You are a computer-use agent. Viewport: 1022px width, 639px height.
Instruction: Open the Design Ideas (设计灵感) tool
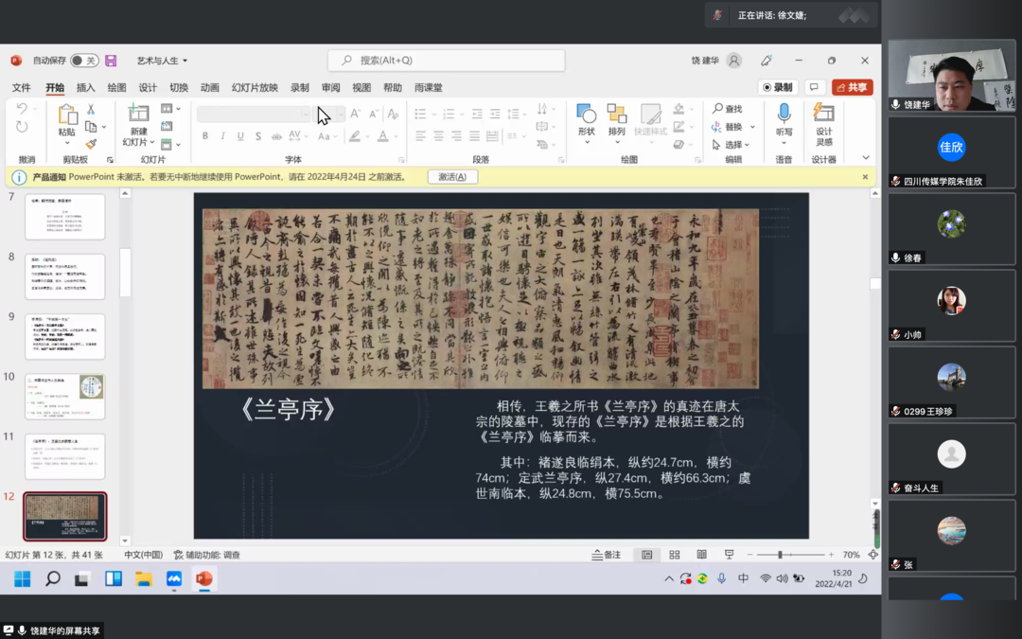coord(824,115)
